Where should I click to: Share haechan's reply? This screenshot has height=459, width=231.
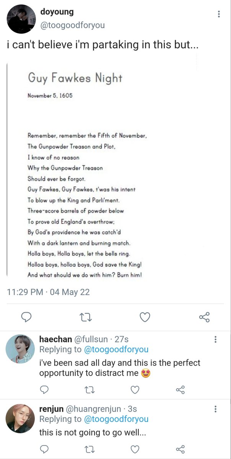click(180, 390)
